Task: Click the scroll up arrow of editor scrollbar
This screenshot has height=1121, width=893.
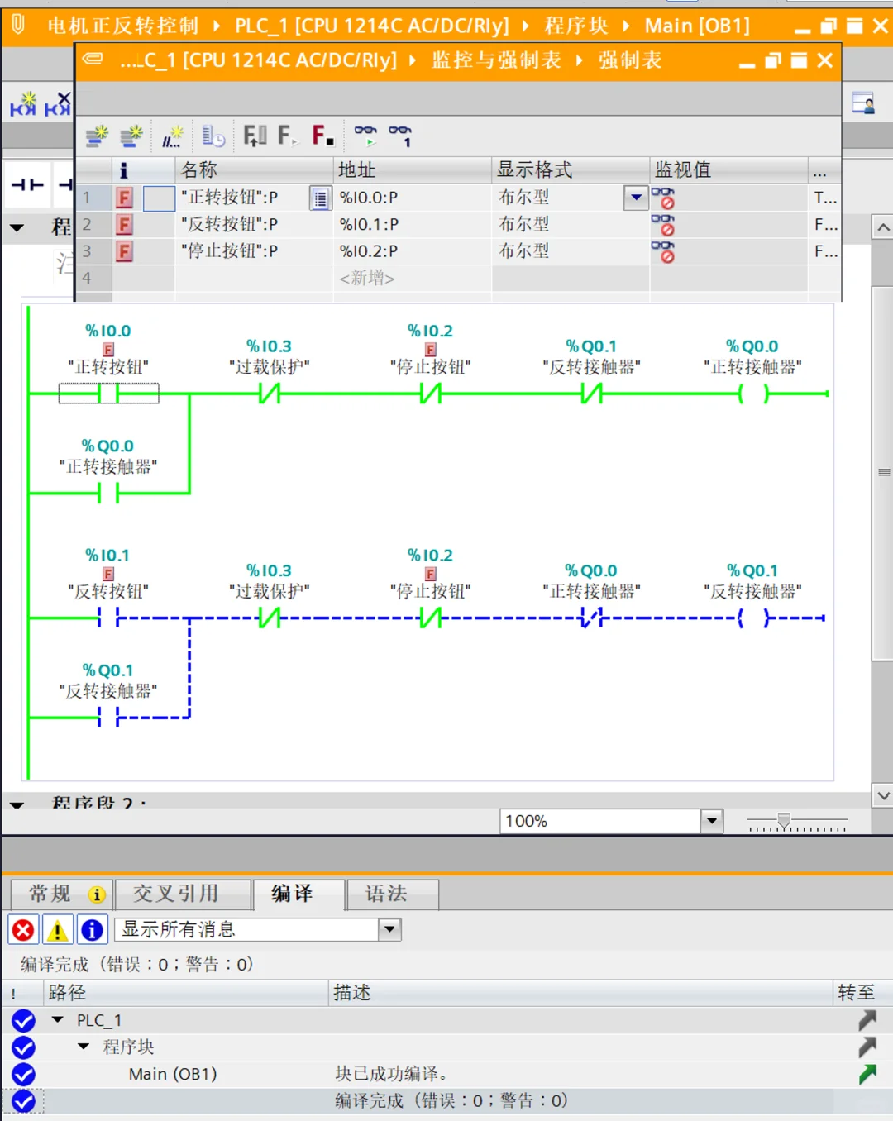Action: (883, 227)
